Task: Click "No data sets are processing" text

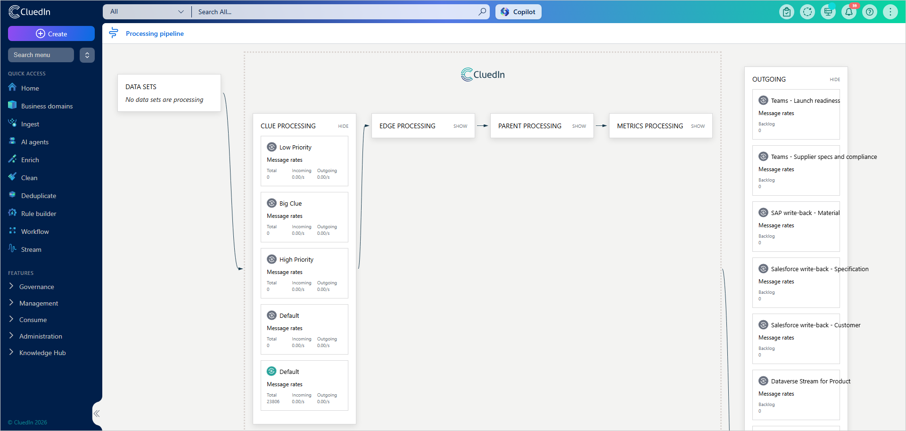Action: tap(164, 99)
